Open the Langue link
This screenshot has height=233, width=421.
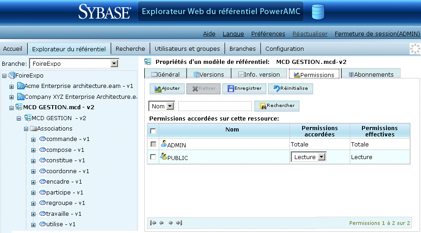click(x=233, y=34)
